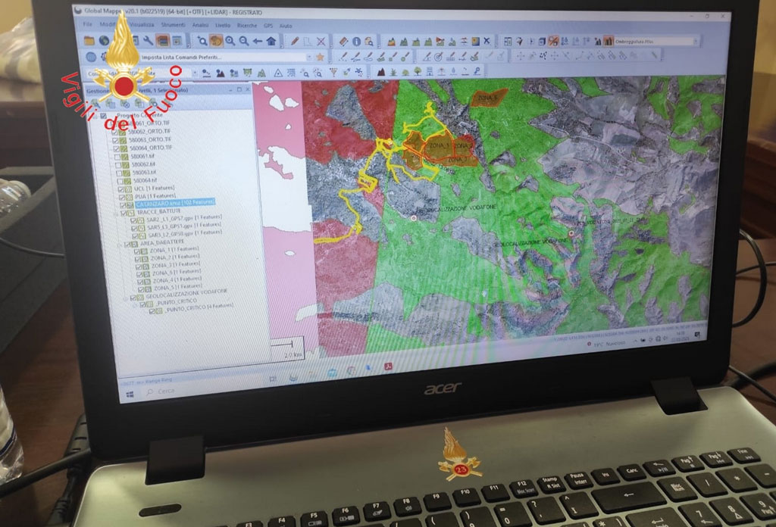776x527 pixels.
Task: Select the Feature Info tool
Action: tap(356, 42)
